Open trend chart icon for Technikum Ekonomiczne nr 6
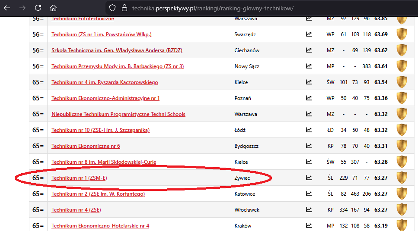The image size is (418, 231). click(x=309, y=146)
